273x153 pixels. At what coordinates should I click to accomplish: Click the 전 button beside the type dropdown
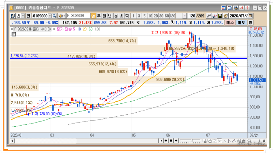tap(28, 16)
